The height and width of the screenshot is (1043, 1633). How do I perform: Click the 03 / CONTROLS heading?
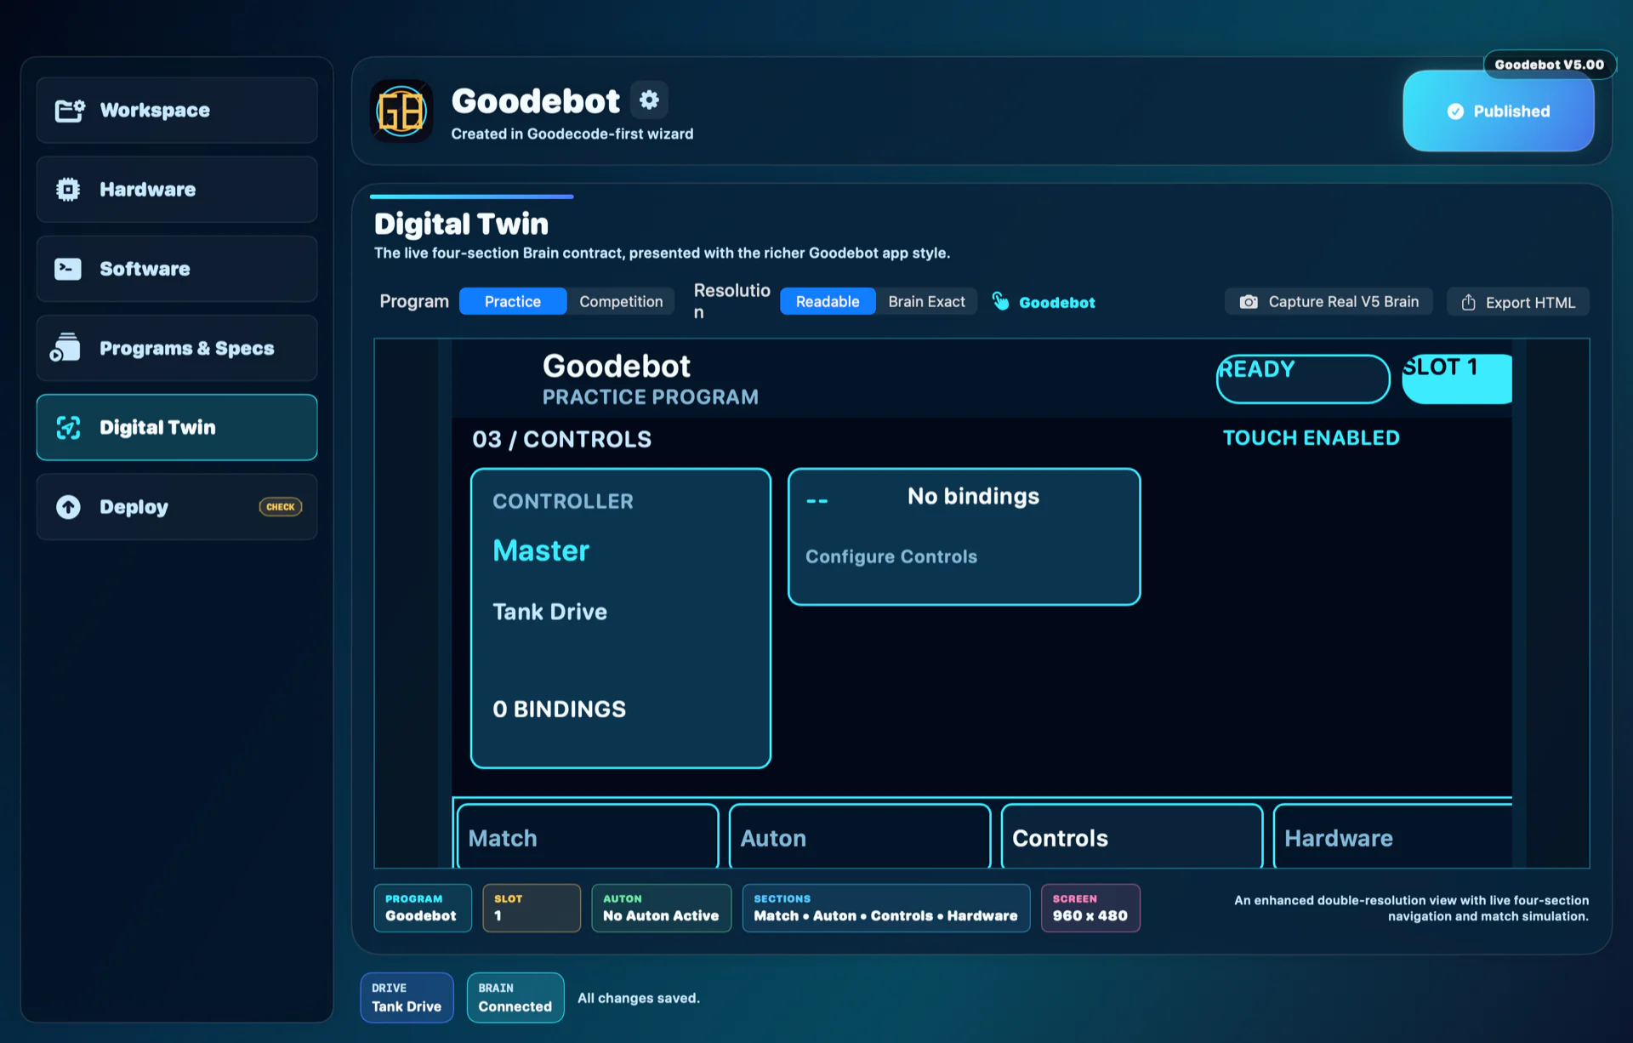coord(562,439)
